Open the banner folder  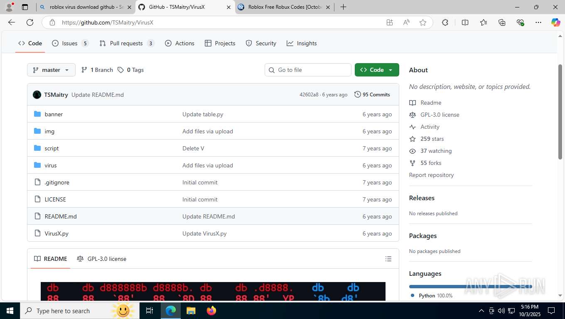click(x=54, y=114)
